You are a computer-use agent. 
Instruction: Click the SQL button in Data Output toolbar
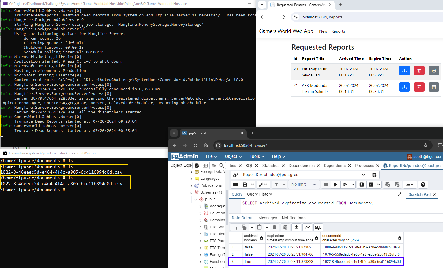pos(318,227)
